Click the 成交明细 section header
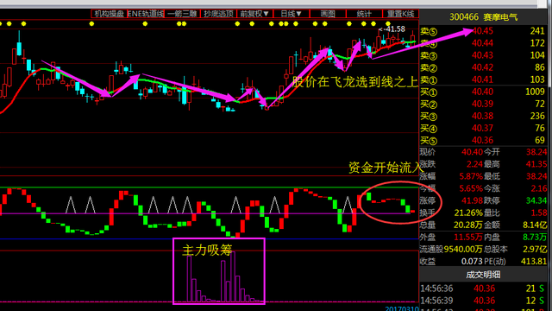The height and width of the screenshot is (311, 552). click(483, 275)
